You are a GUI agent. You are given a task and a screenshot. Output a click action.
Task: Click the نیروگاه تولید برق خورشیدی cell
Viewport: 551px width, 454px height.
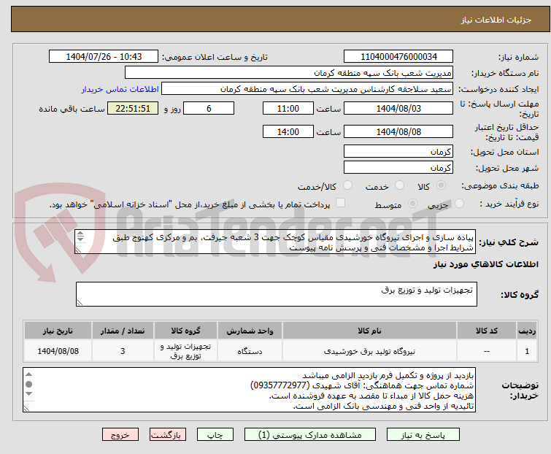369,350
